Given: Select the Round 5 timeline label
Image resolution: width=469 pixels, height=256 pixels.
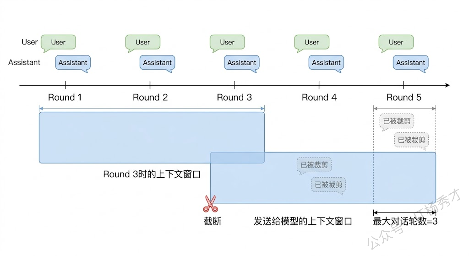Looking at the screenshot, I should click(404, 98).
